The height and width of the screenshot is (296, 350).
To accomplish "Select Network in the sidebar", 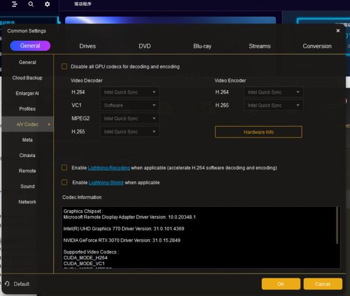I will [x=27, y=202].
